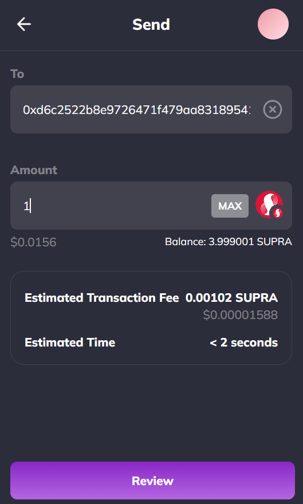Open the pink account avatar
The width and height of the screenshot is (303, 504).
coord(273,24)
